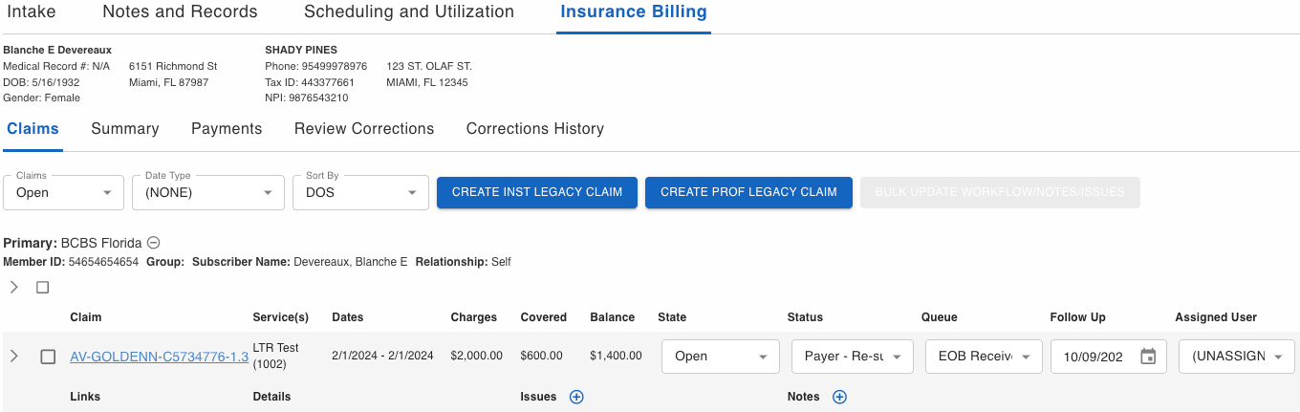Expand the AV-GOLDENN claim row details

[x=13, y=357]
